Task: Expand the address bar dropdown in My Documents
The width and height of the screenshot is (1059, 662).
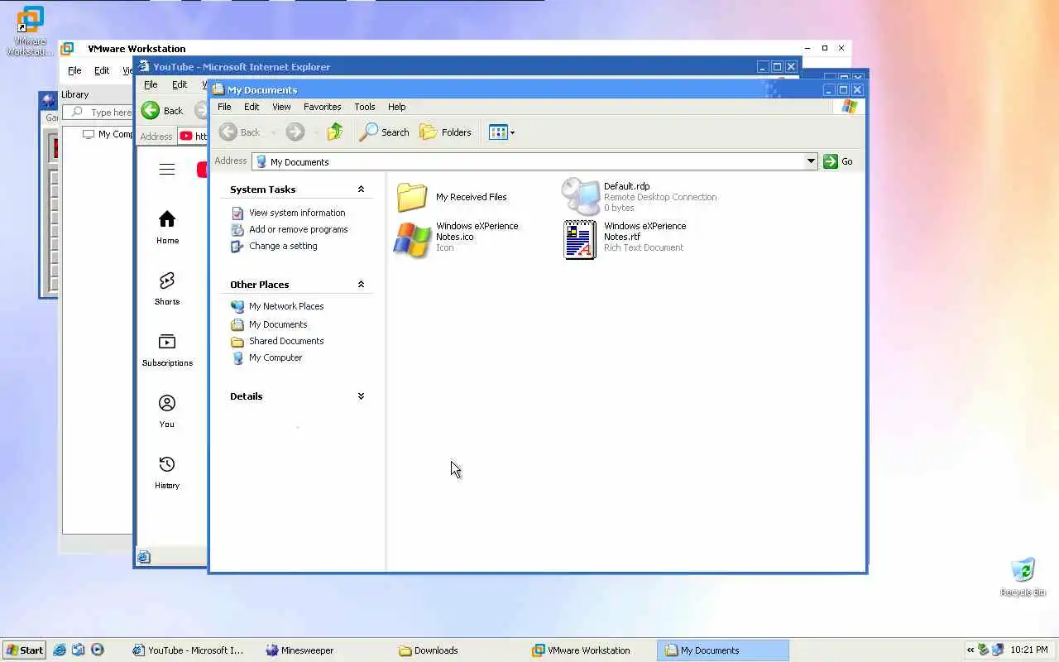Action: 811,161
